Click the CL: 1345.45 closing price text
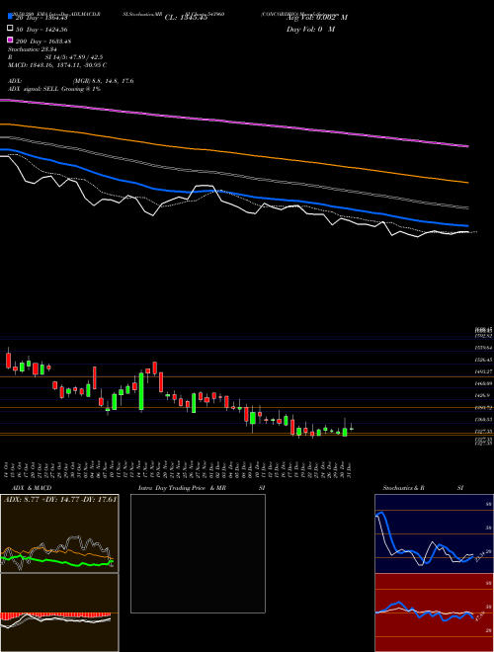 pyautogui.click(x=186, y=18)
